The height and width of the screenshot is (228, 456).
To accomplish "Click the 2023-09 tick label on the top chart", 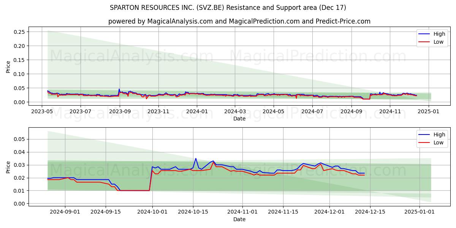I will pos(120,111).
